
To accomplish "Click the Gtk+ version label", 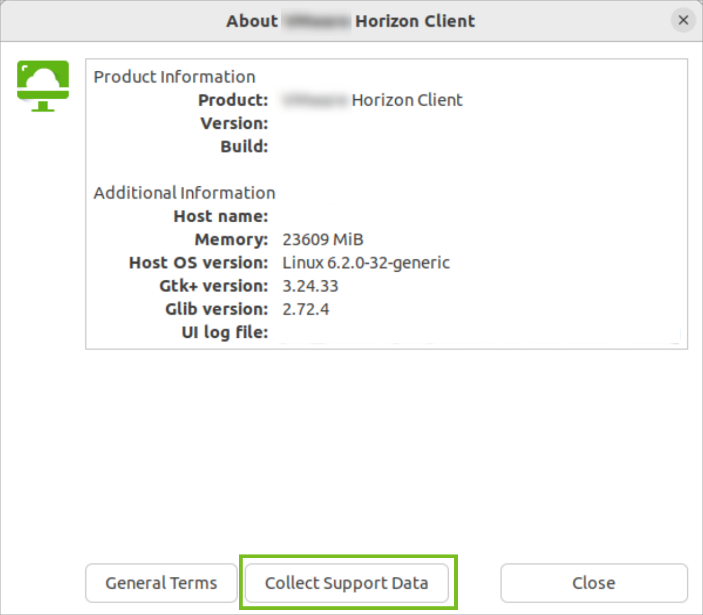I will 214,286.
